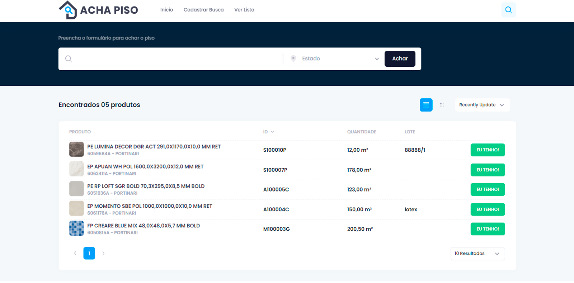Click quantity 200,50 m²
Screen dimensions: 574x283
[x=360, y=229]
